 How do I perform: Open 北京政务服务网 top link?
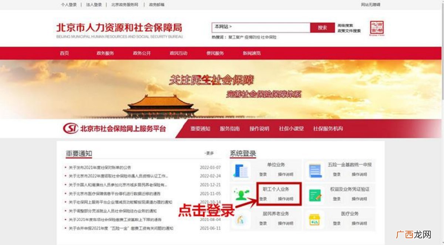tap(125, 5)
